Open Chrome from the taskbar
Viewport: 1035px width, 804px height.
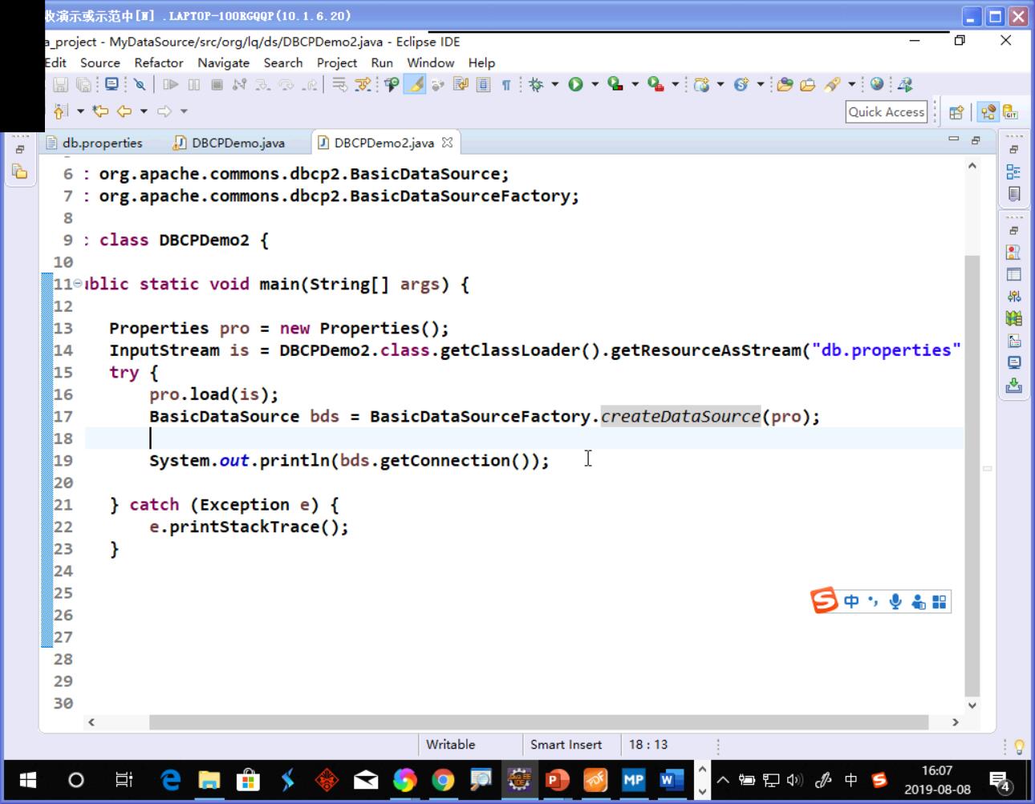[443, 780]
